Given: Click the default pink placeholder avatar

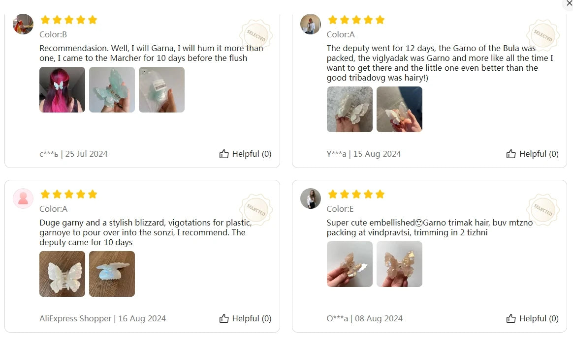Looking at the screenshot, I should coord(23,198).
